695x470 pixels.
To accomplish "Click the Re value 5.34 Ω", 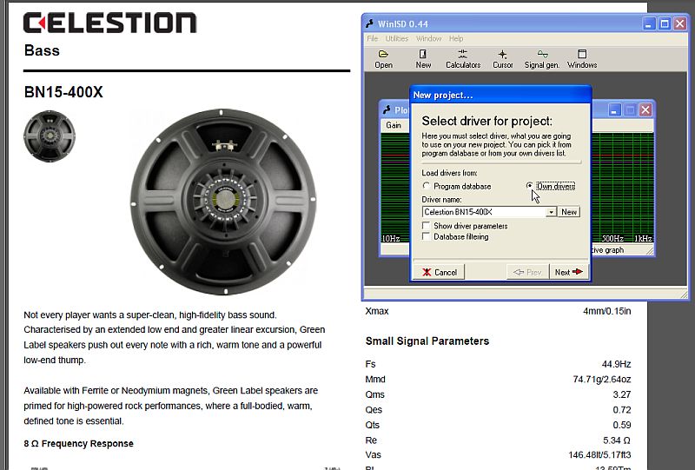I will pos(617,440).
